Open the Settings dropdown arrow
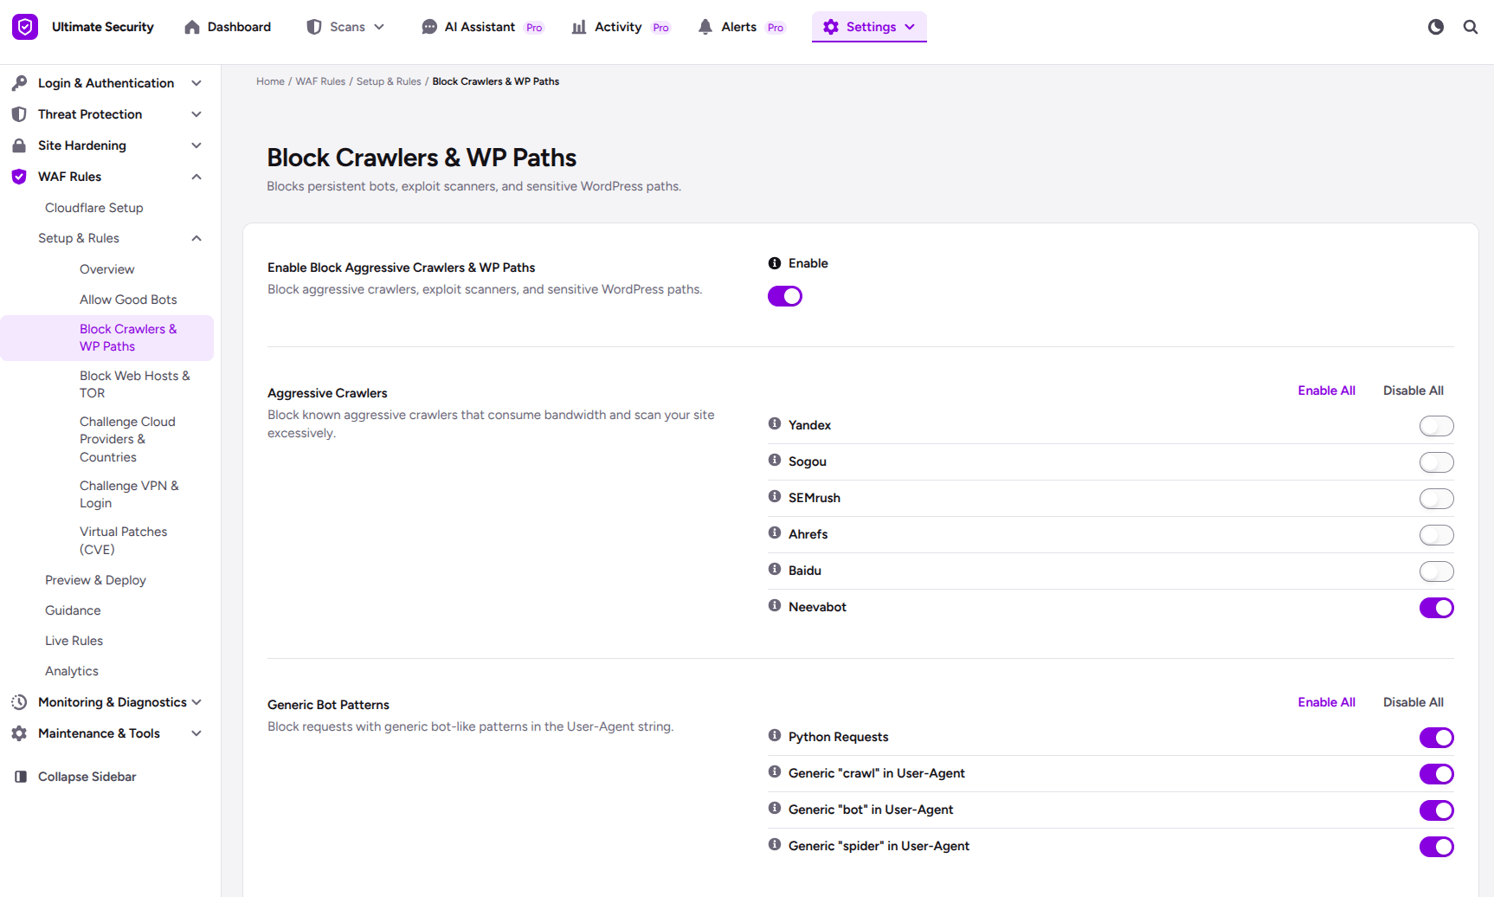This screenshot has height=897, width=1494. point(910,27)
